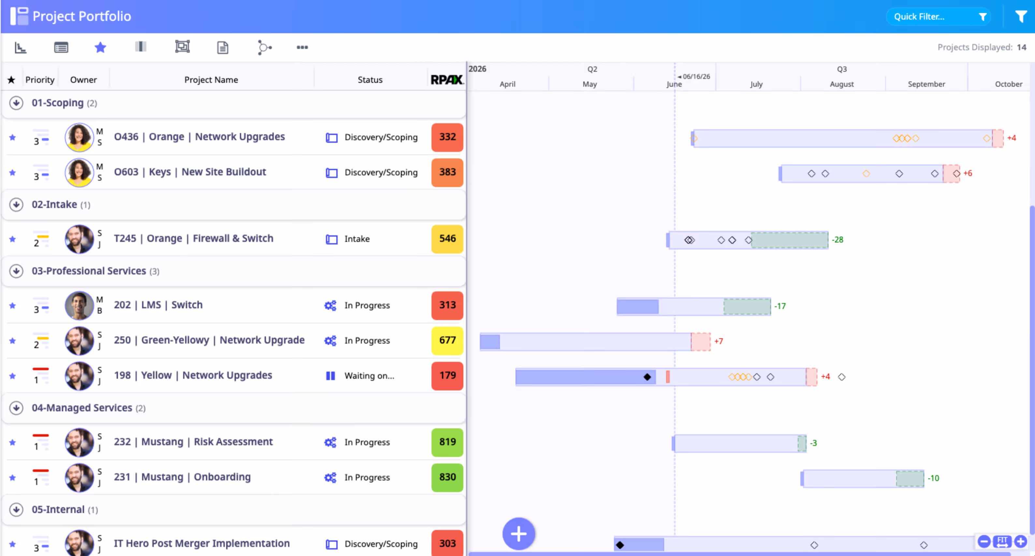This screenshot has height=556, width=1035.
Task: Sort by the Project Name column header
Action: point(211,80)
